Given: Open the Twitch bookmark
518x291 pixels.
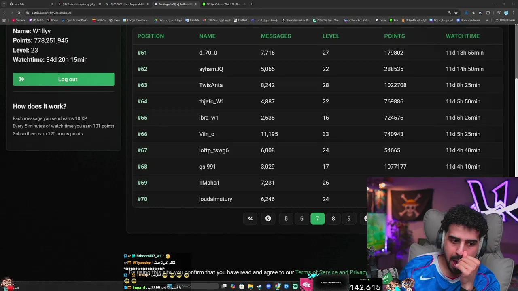Looking at the screenshot, I should tap(36, 20).
